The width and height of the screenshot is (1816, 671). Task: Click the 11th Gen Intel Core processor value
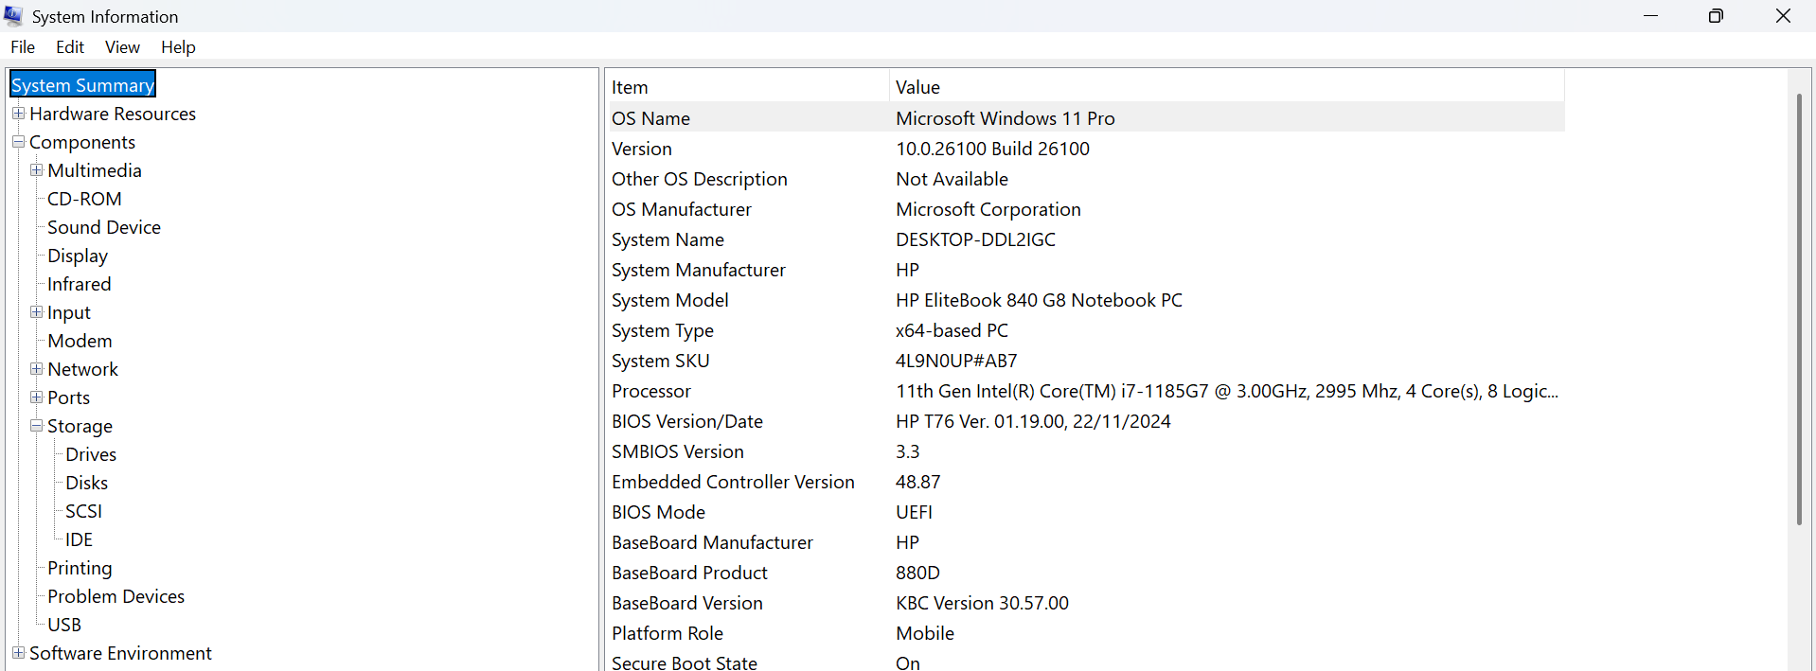[x=1227, y=391]
